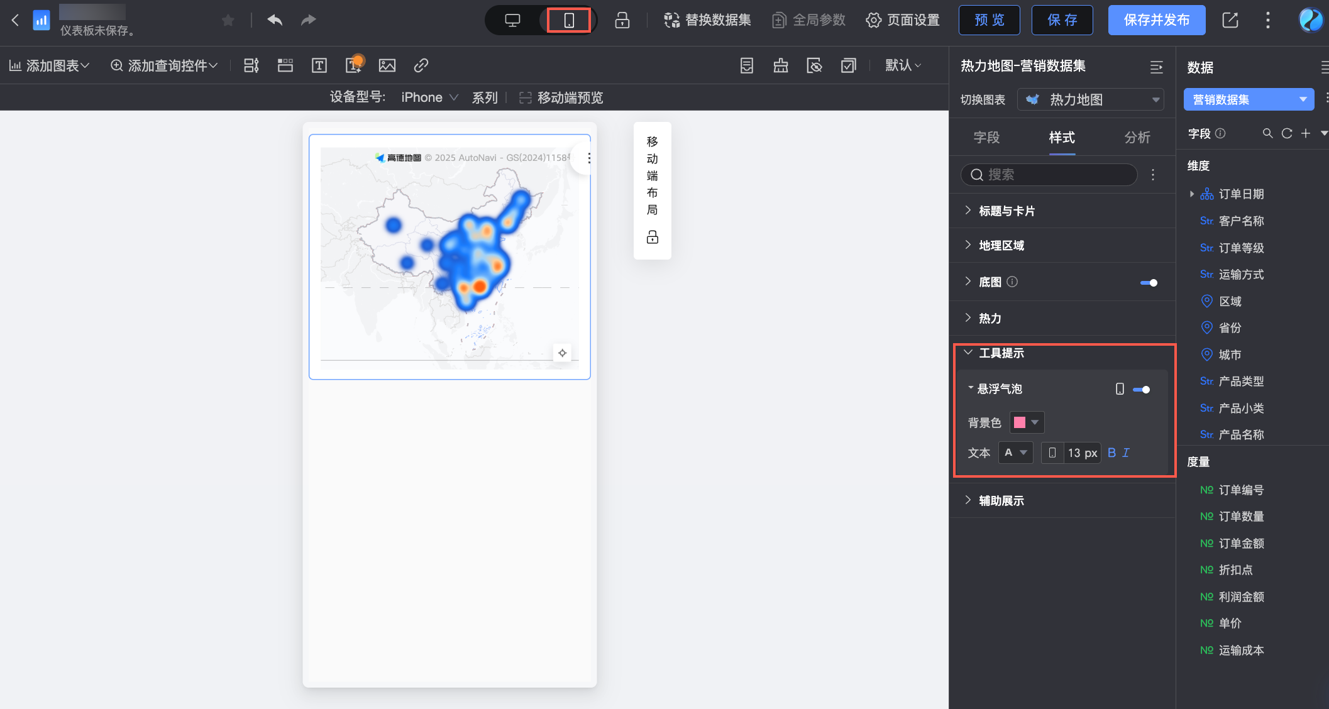Click the 预览 button
Image resolution: width=1329 pixels, height=709 pixels.
(989, 20)
